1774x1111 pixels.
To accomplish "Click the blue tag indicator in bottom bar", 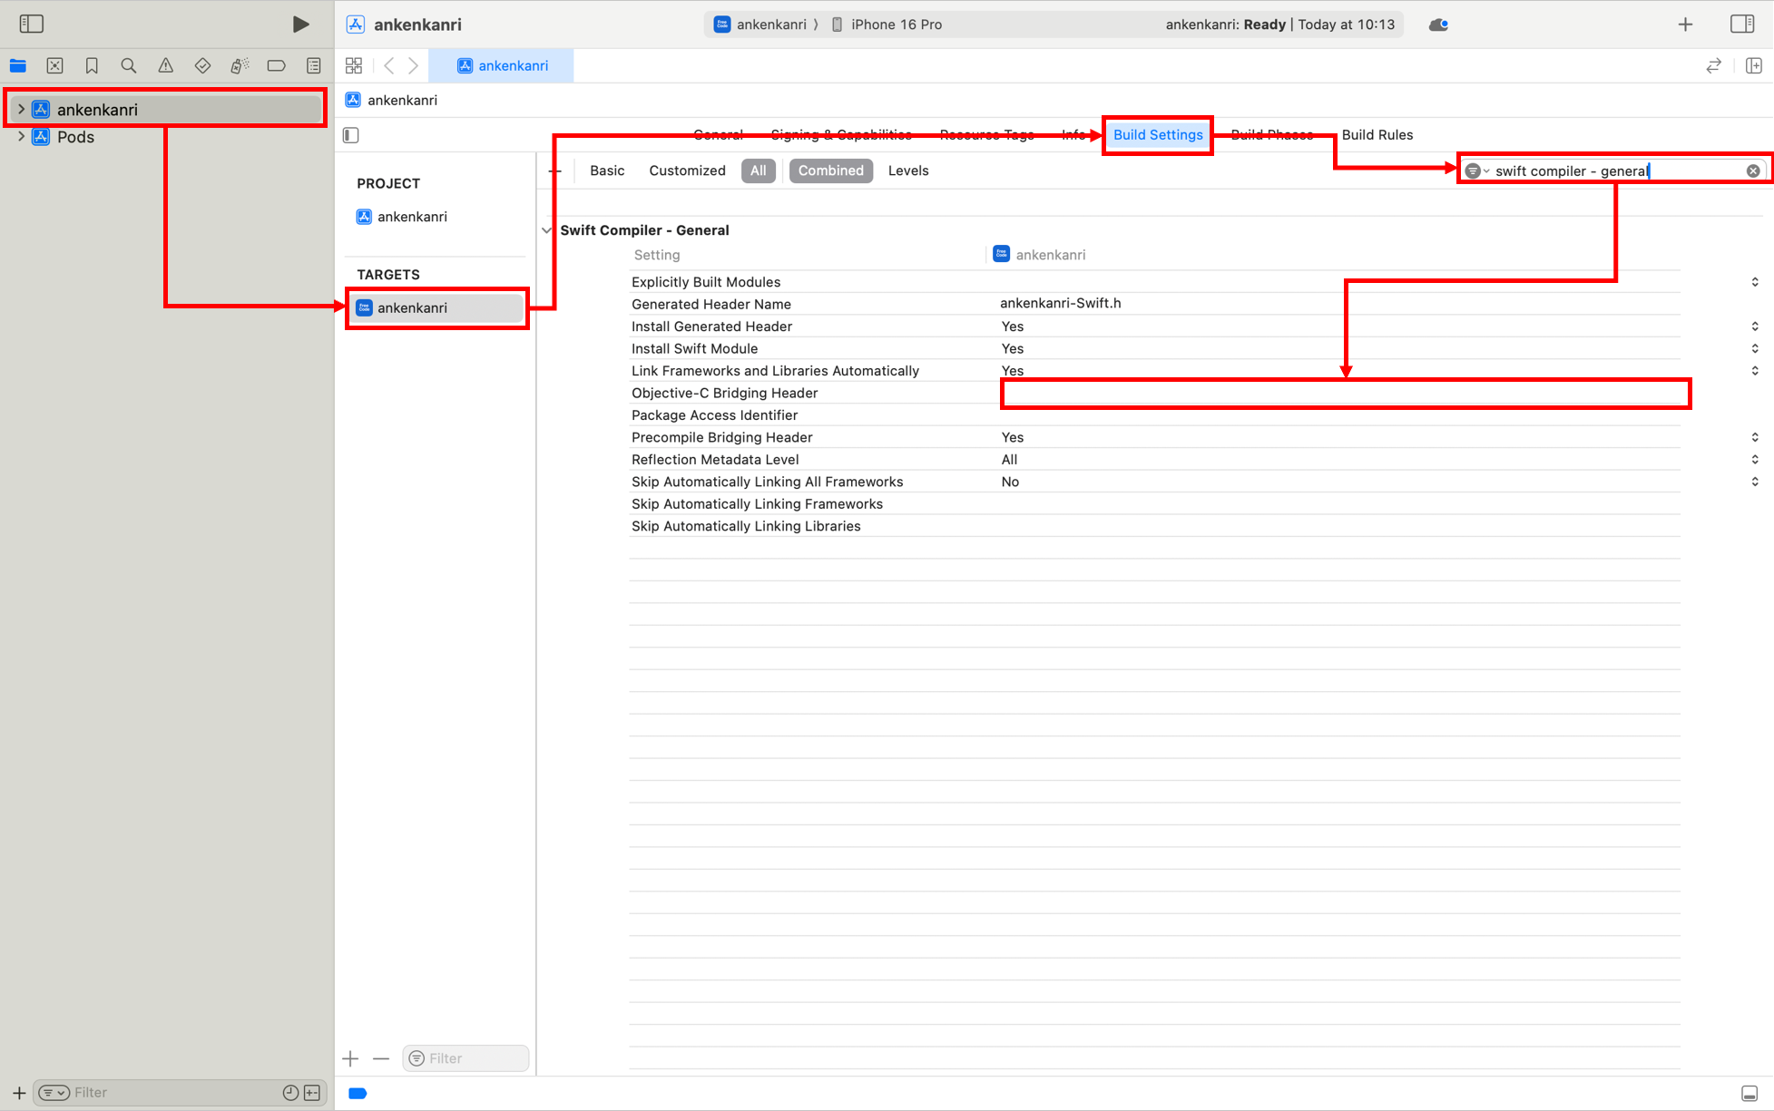I will pyautogui.click(x=358, y=1094).
